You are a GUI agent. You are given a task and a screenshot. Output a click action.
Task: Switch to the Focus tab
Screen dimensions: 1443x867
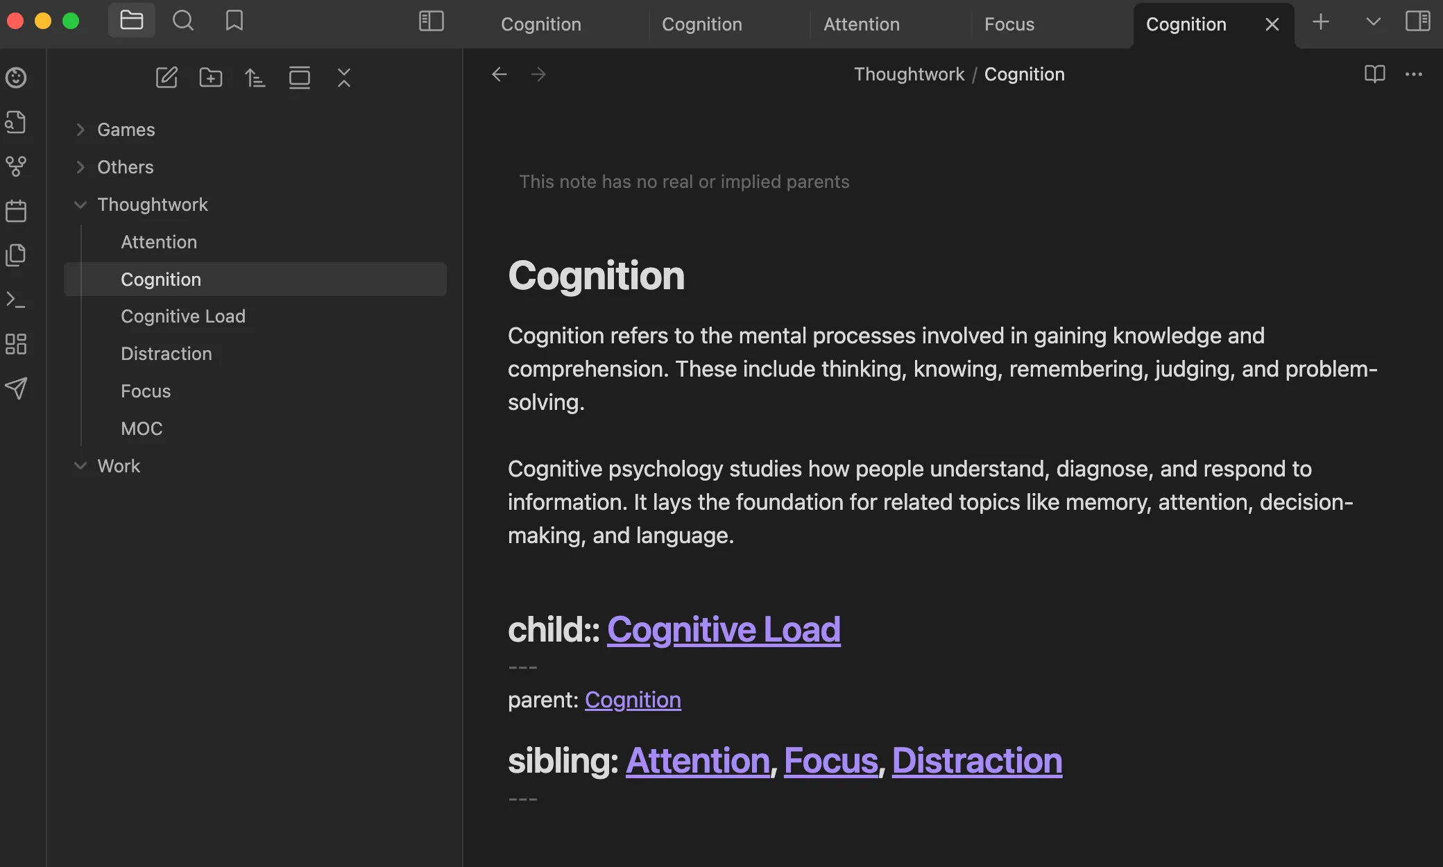tap(1009, 24)
